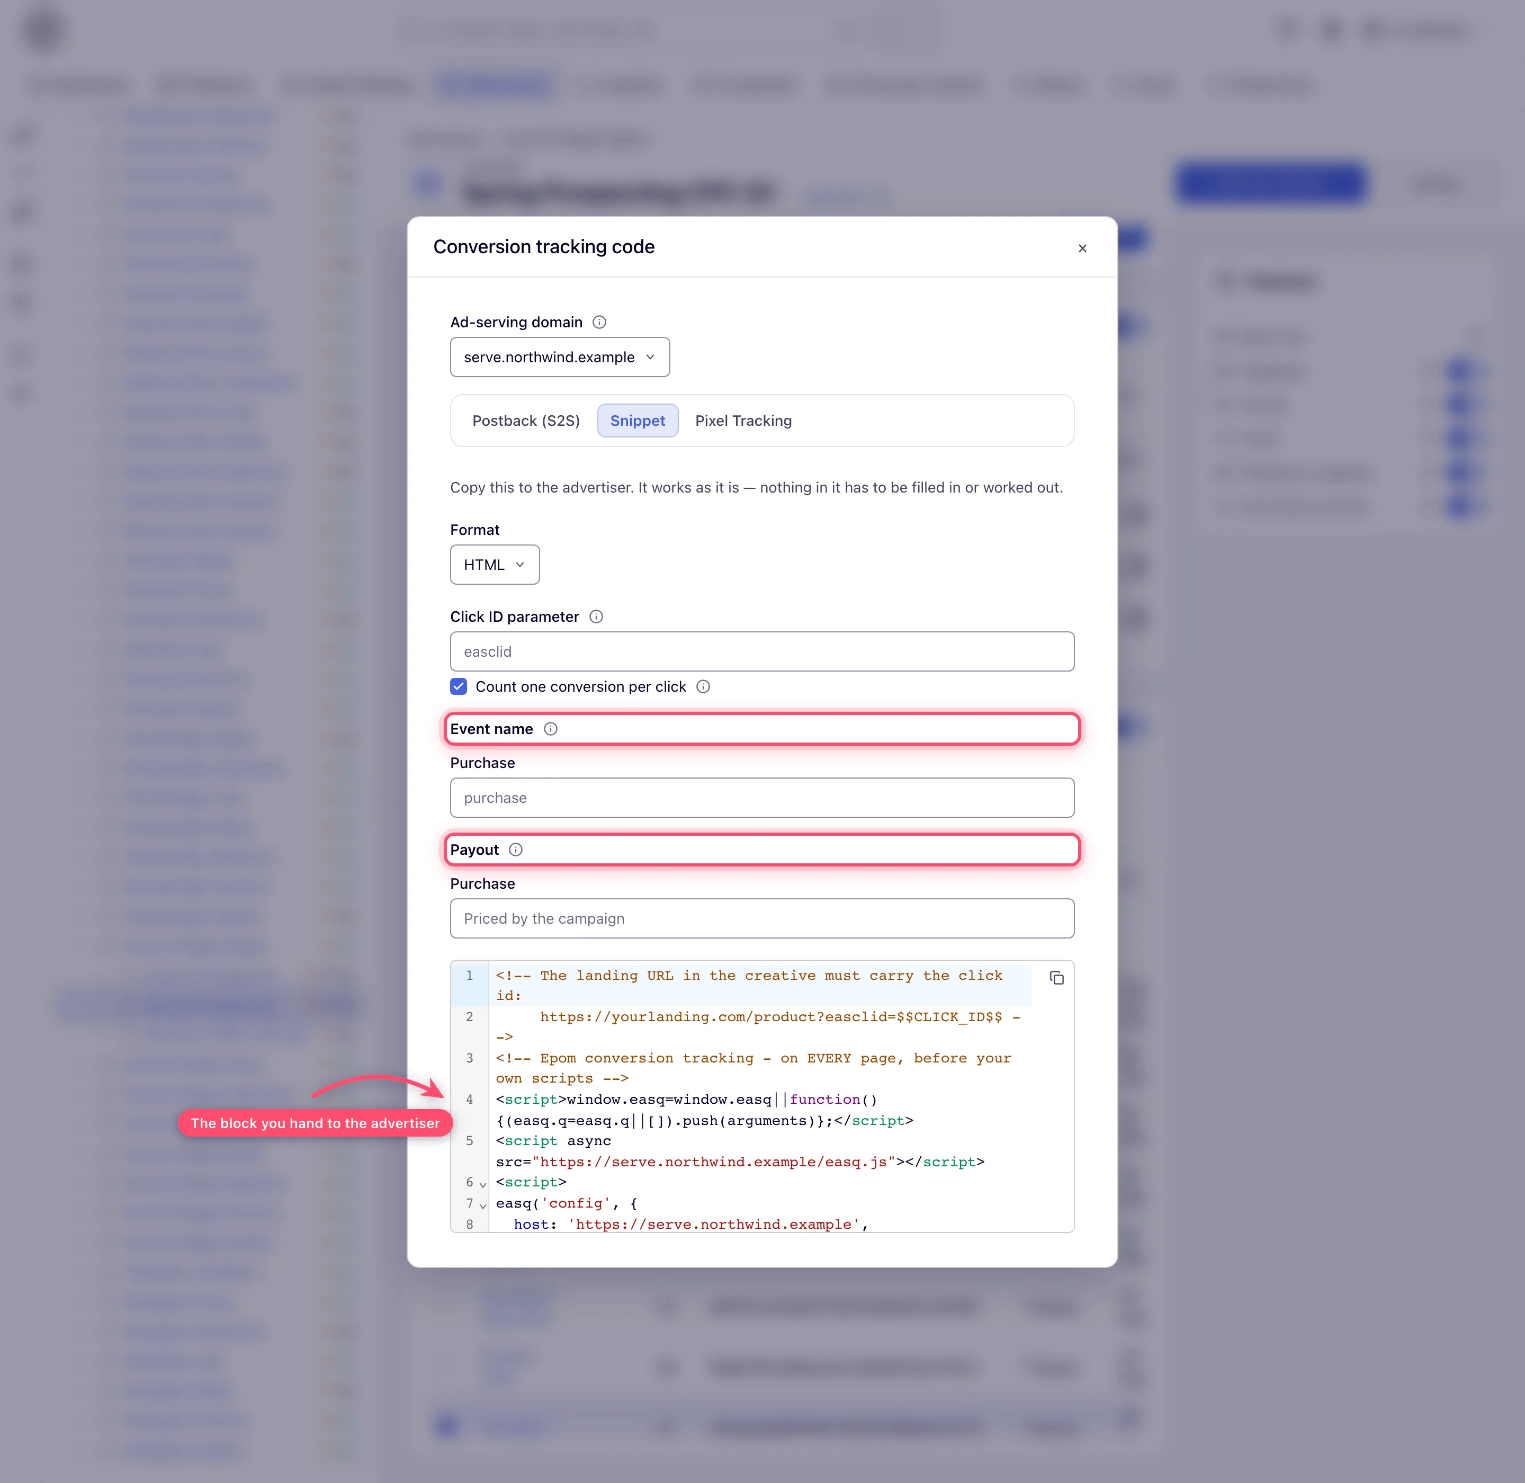Switch to the Pixel Tracking tab
This screenshot has height=1483, width=1525.
743,421
